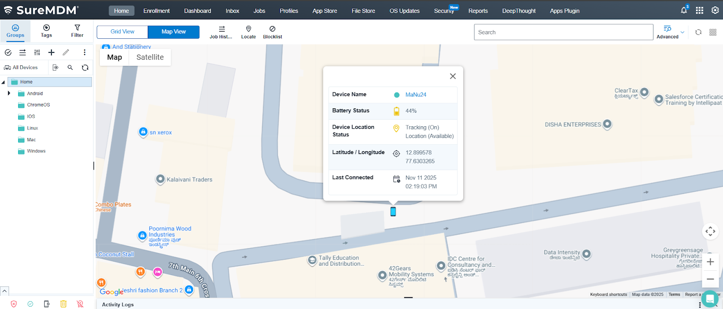Screen dimensions: 723x309
Task: Select the Map view type
Action: pos(114,57)
